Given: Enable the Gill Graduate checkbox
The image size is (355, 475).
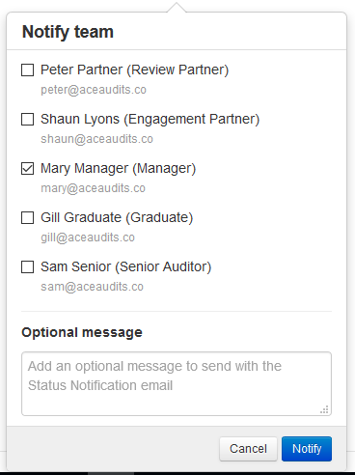Looking at the screenshot, I should (27, 217).
